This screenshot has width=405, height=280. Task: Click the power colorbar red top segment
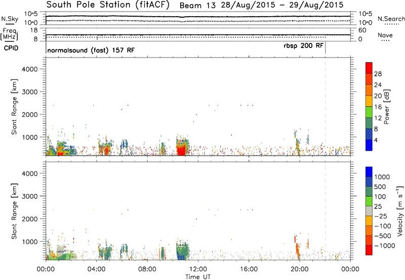pos(369,68)
